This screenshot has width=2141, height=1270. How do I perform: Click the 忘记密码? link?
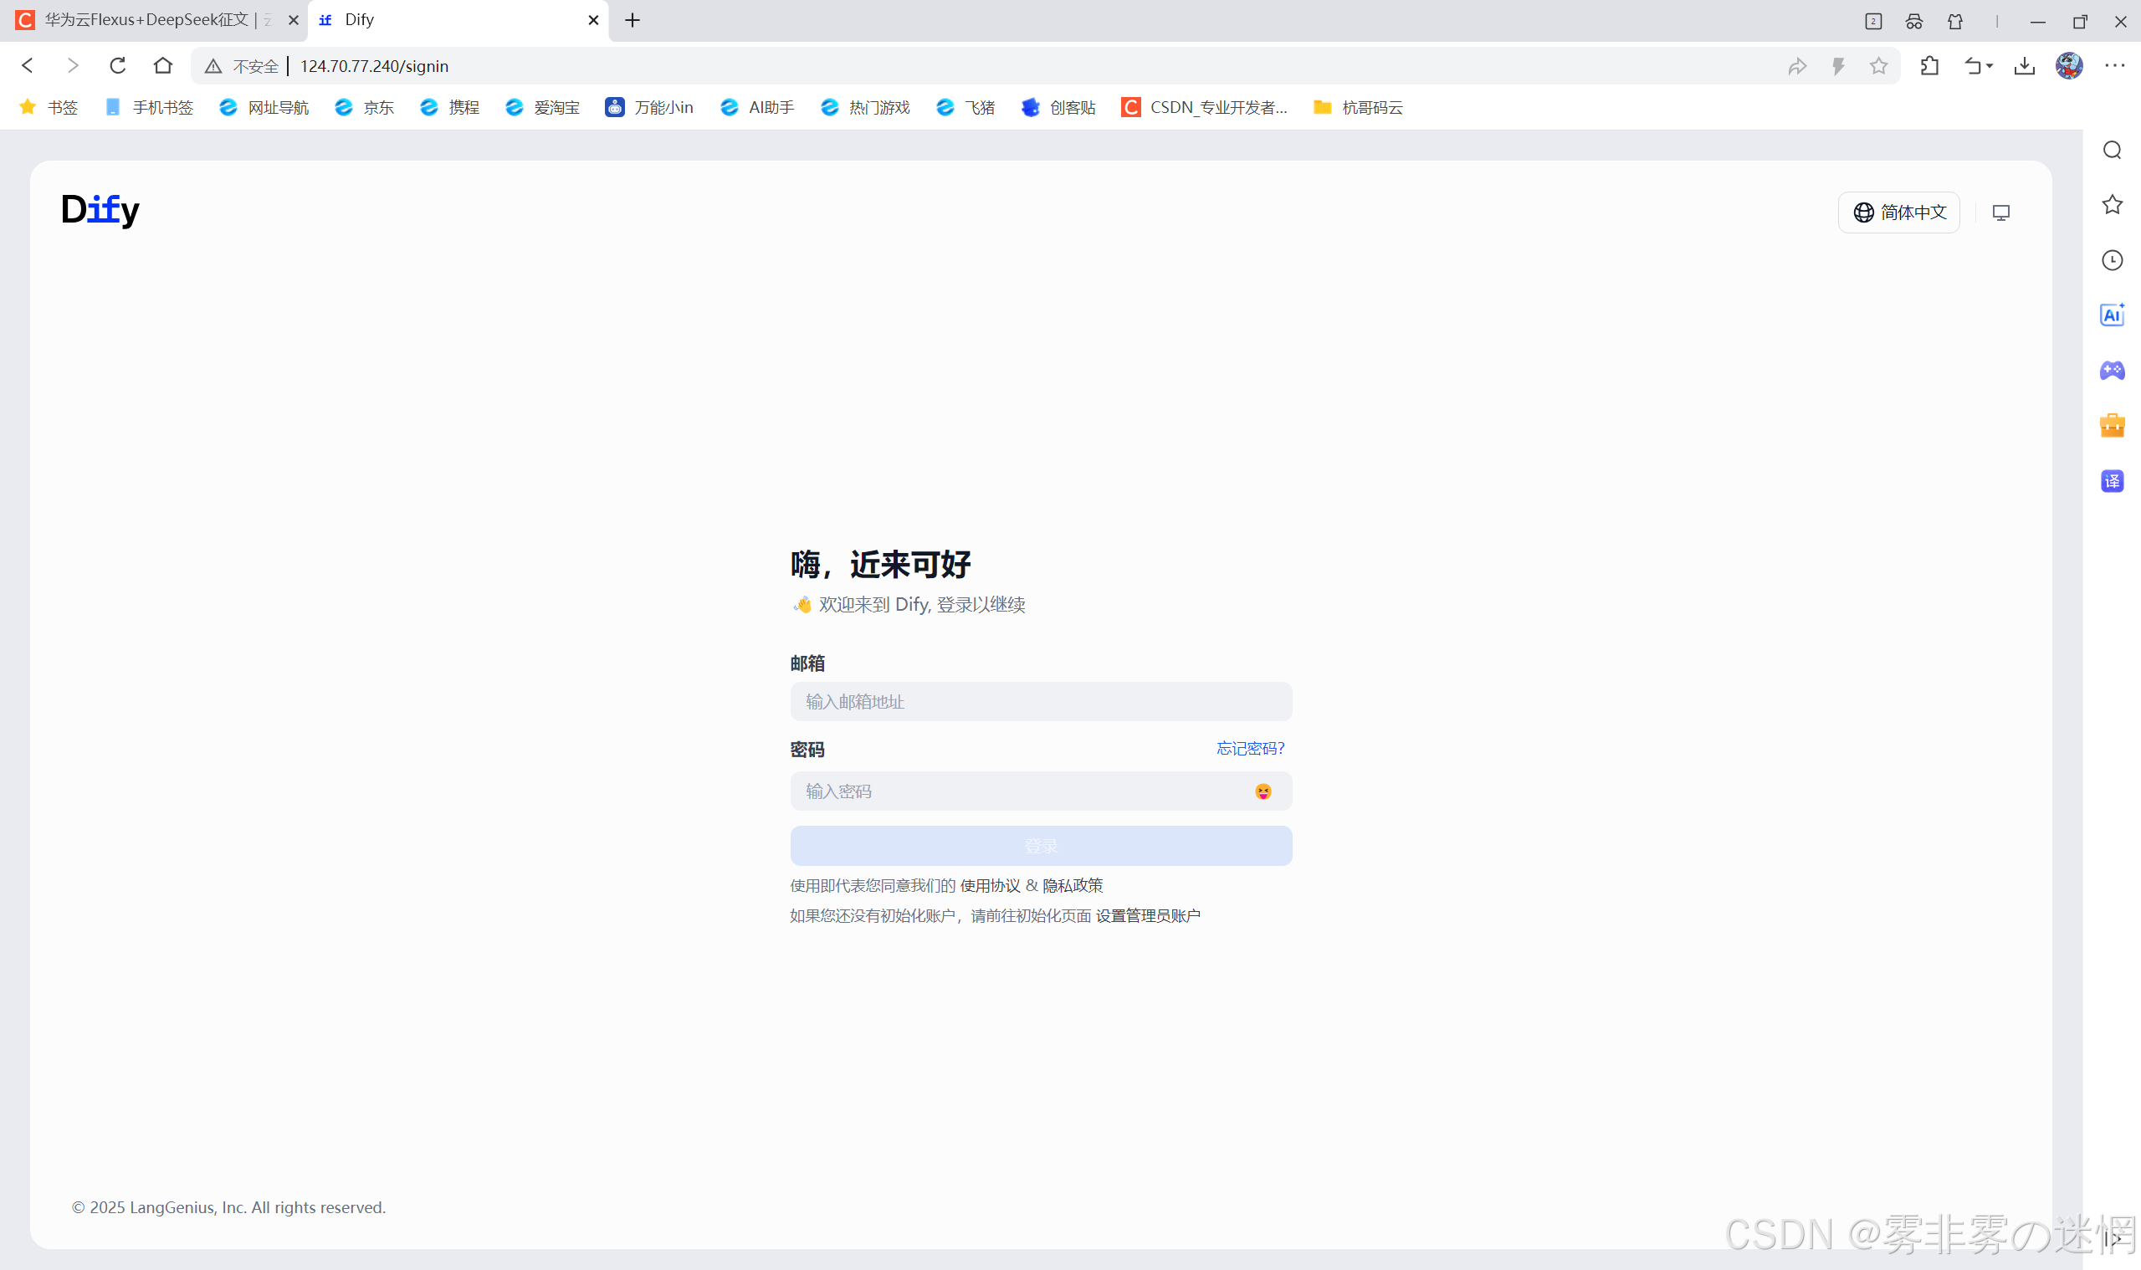[1250, 749]
